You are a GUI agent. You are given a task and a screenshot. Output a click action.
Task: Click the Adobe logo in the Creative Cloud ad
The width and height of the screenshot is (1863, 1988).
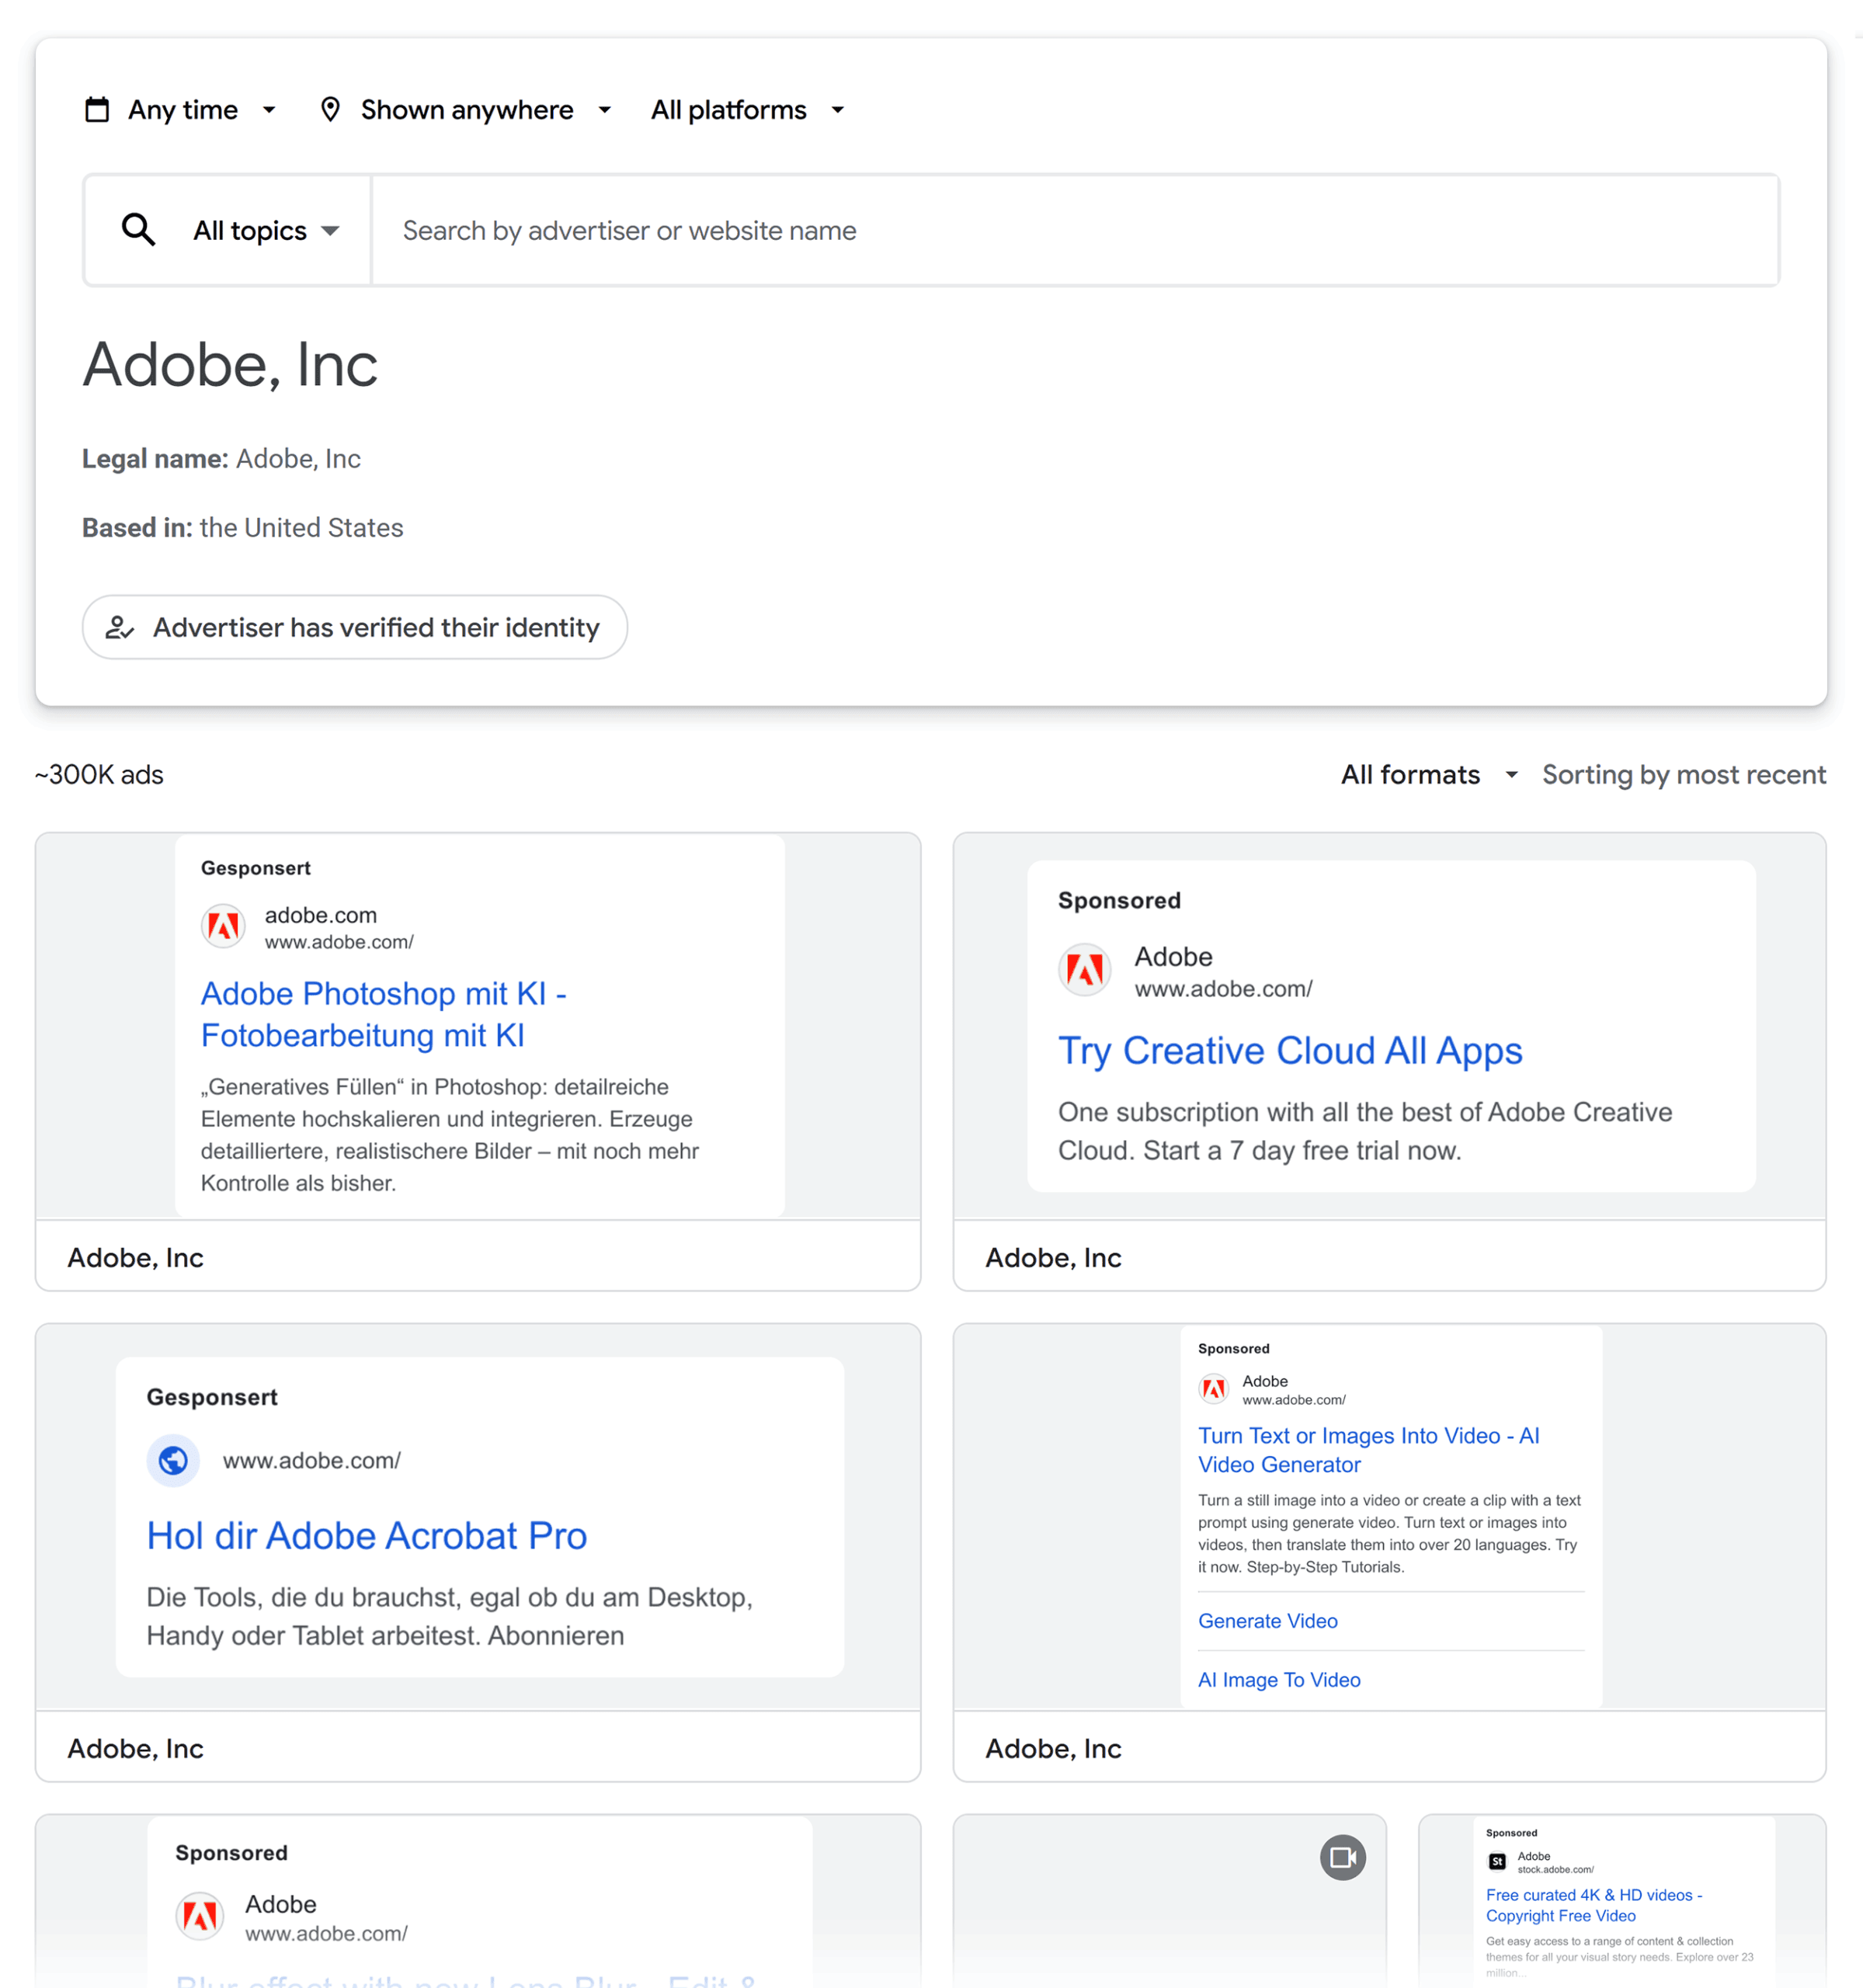1085,970
